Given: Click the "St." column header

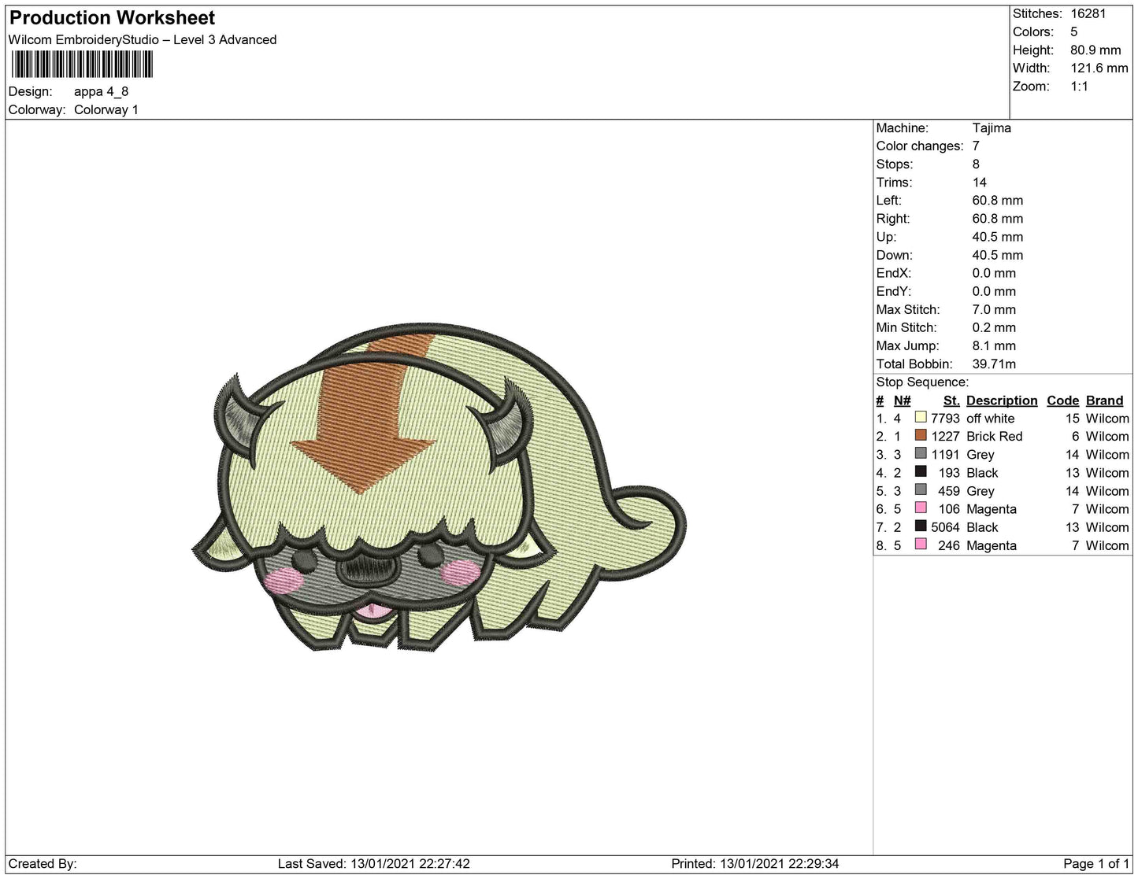Looking at the screenshot, I should point(951,401).
